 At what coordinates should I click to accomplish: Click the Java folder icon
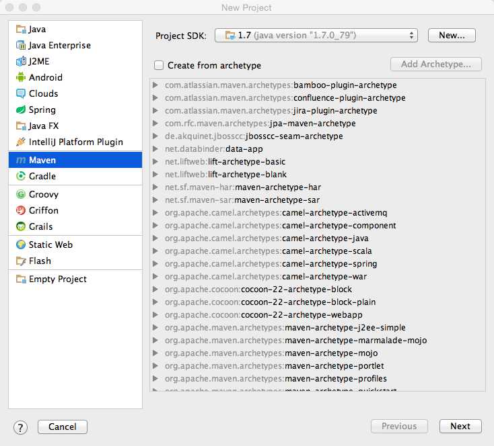21,30
